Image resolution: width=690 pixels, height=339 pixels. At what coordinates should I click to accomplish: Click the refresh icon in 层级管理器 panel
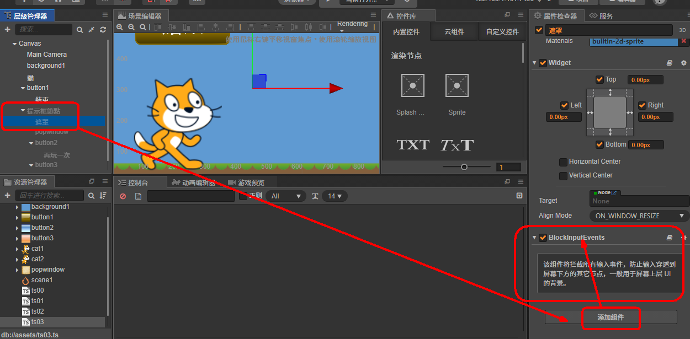103,29
